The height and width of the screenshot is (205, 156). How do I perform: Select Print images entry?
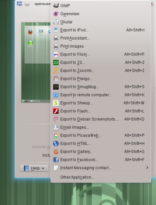pyautogui.click(x=101, y=46)
